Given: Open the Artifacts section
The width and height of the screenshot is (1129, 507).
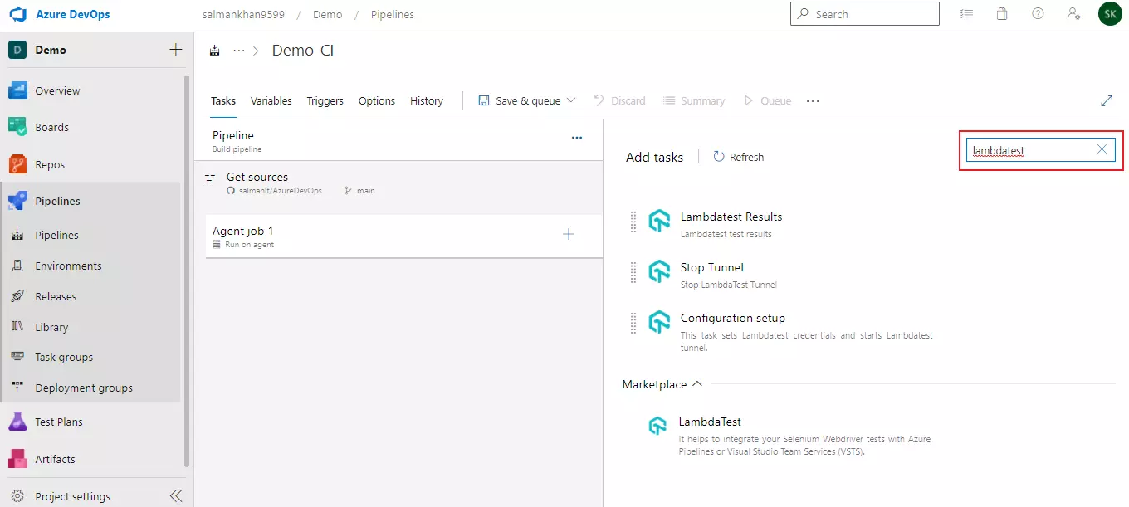Looking at the screenshot, I should (55, 459).
